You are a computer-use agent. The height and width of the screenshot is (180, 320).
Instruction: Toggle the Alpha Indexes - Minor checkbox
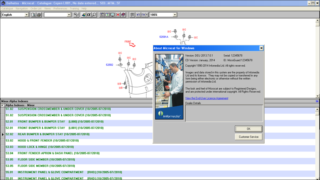pos(2,105)
